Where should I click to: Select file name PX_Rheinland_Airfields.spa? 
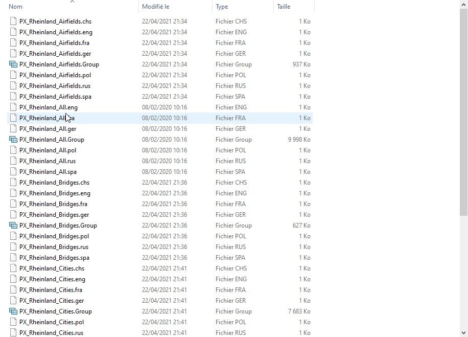pyautogui.click(x=55, y=97)
